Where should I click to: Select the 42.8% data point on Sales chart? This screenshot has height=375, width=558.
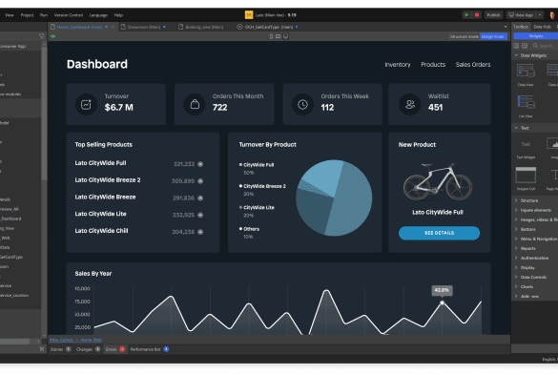tap(442, 302)
